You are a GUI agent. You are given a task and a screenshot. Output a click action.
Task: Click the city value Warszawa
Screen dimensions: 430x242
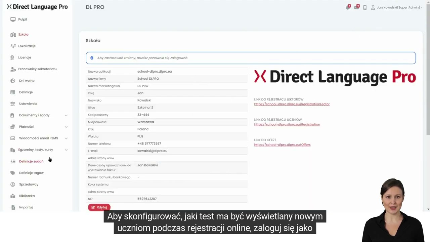[x=145, y=122]
